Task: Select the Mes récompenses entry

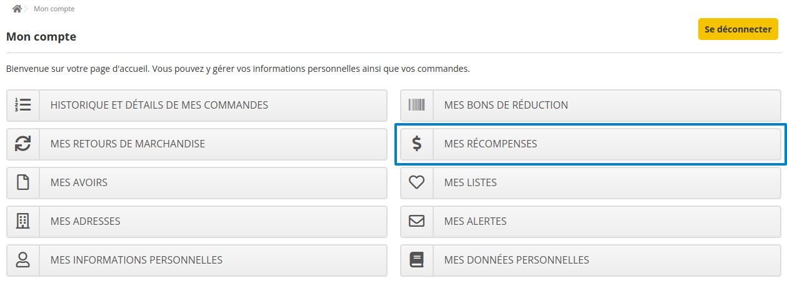Action: (x=591, y=144)
